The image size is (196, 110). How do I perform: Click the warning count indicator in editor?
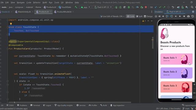coord(144,21)
